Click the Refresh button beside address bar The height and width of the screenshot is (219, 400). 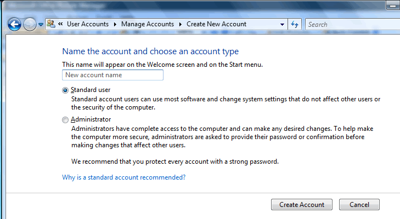pos(295,24)
